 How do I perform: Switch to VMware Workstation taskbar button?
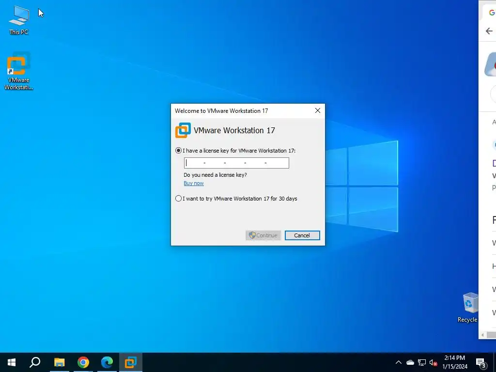[x=131, y=362]
